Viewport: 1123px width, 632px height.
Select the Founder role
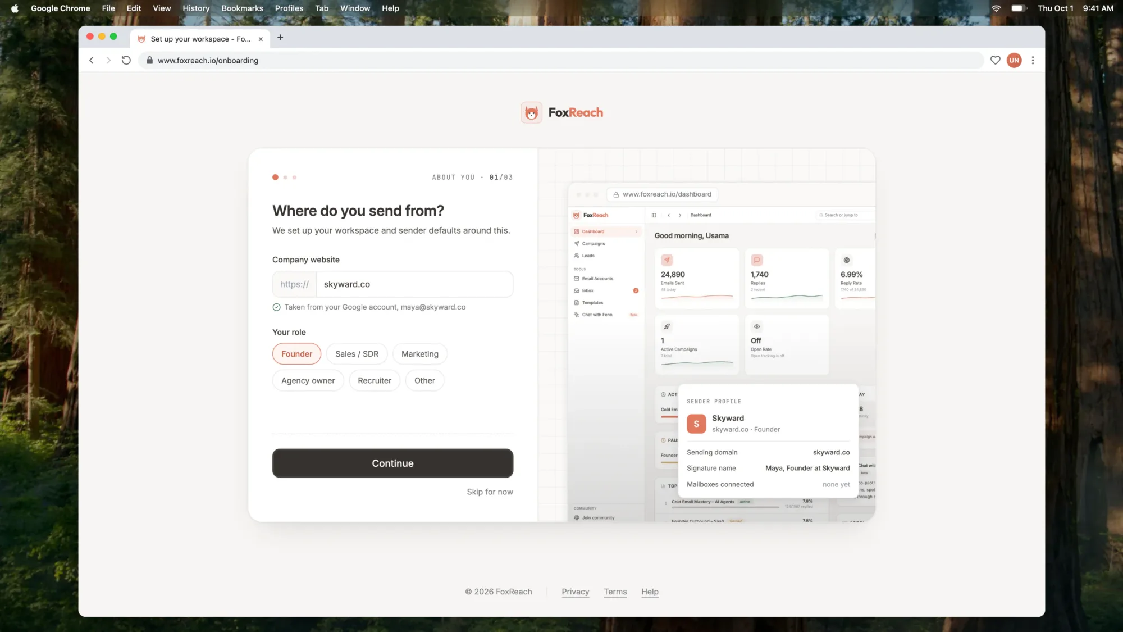[x=296, y=354]
